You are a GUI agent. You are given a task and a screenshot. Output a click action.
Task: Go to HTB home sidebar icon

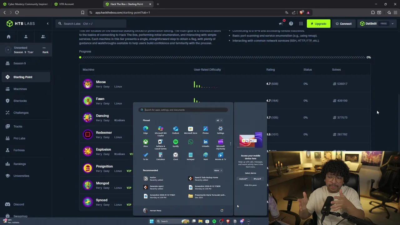tap(9, 37)
